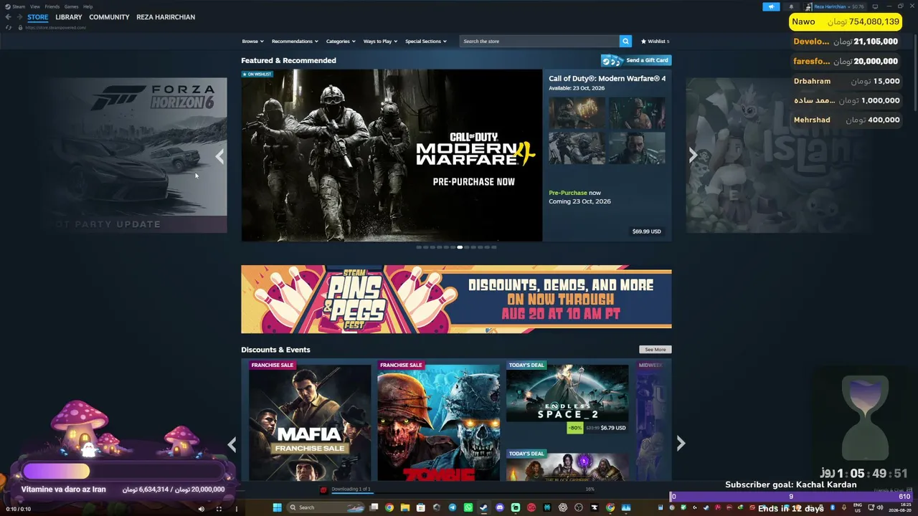Expand the Recommendations dropdown

coord(295,42)
